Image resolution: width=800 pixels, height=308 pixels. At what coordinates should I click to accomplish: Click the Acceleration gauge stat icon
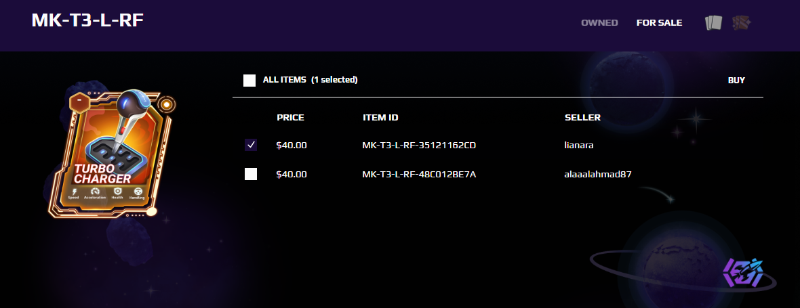(x=95, y=190)
